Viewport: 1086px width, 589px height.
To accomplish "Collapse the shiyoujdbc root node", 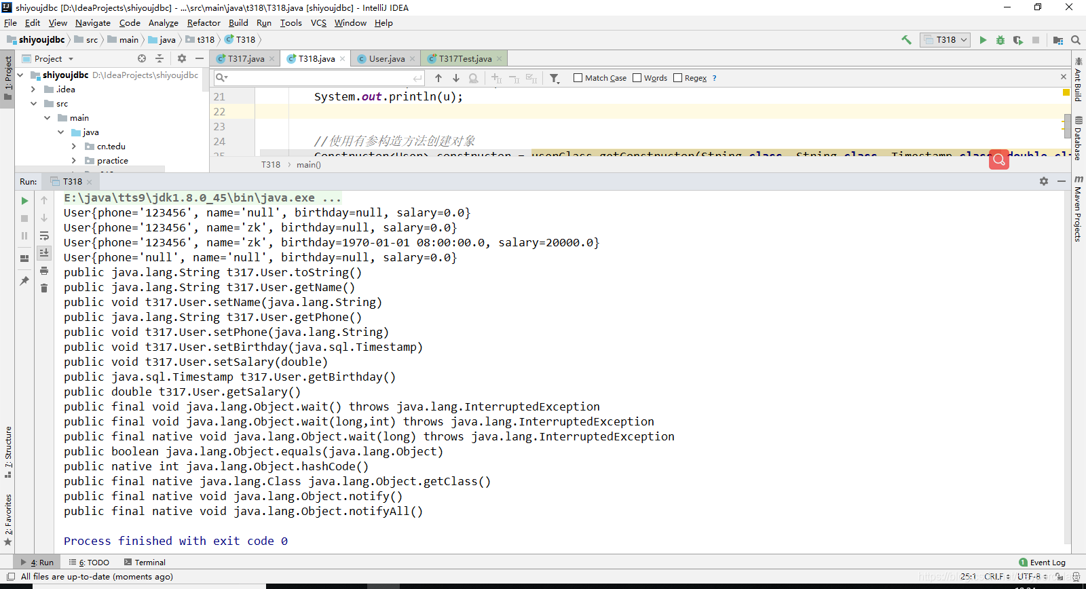I will pyautogui.click(x=20, y=75).
